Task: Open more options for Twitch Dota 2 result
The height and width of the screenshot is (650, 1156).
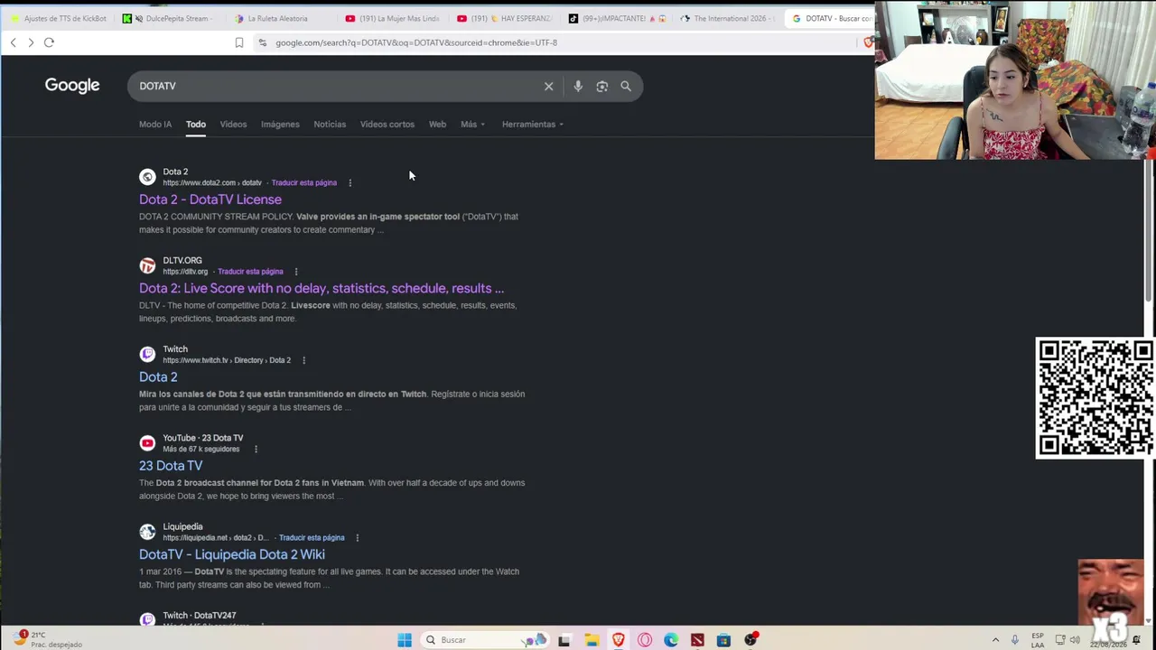Action: (x=303, y=360)
